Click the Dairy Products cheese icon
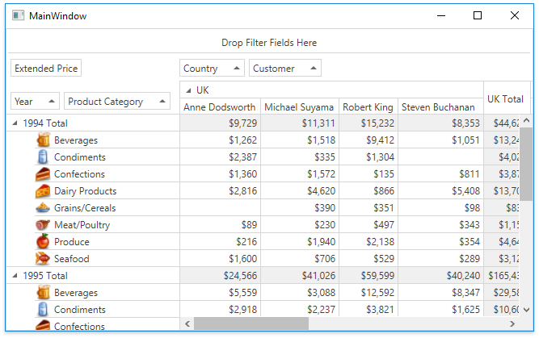The height and width of the screenshot is (338, 539). (x=43, y=191)
